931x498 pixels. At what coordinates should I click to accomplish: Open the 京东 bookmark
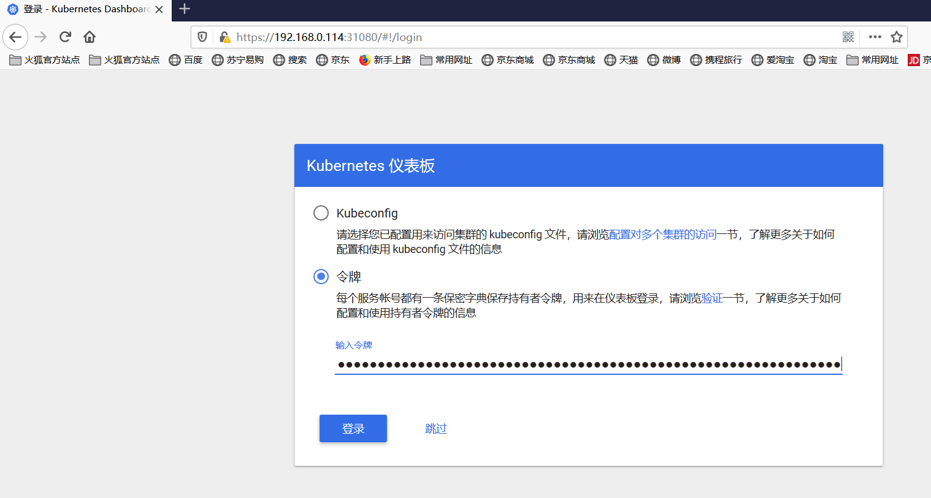pyautogui.click(x=333, y=60)
